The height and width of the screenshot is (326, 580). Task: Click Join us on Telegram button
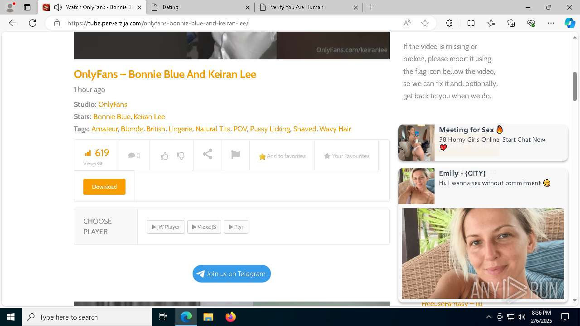tap(232, 273)
